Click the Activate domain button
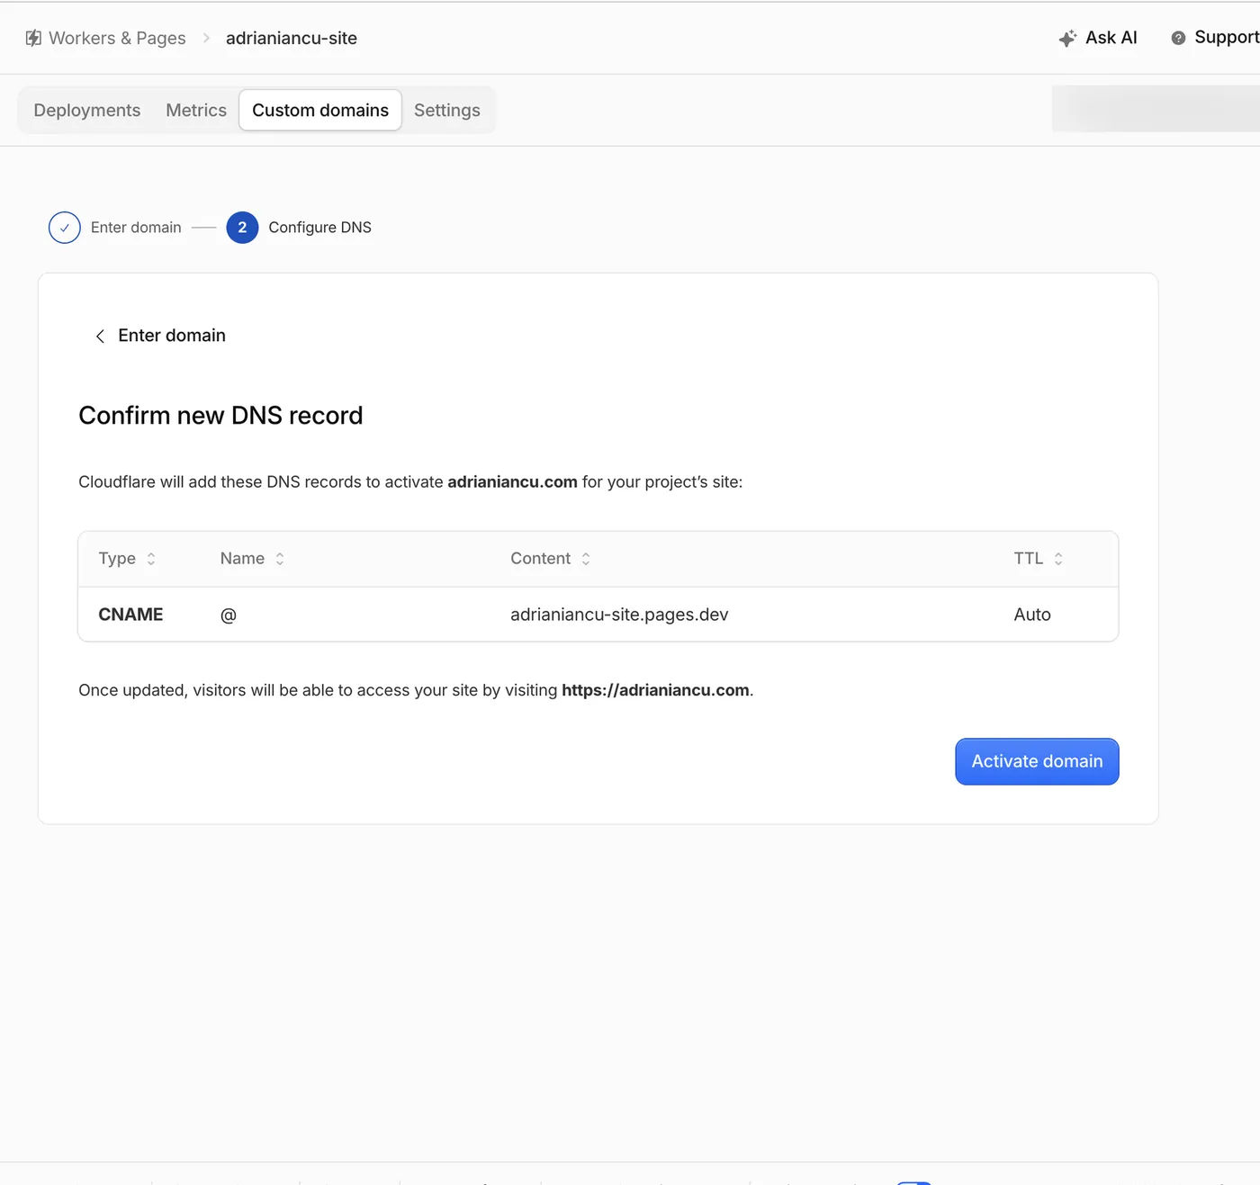1260x1185 pixels. coord(1037,761)
